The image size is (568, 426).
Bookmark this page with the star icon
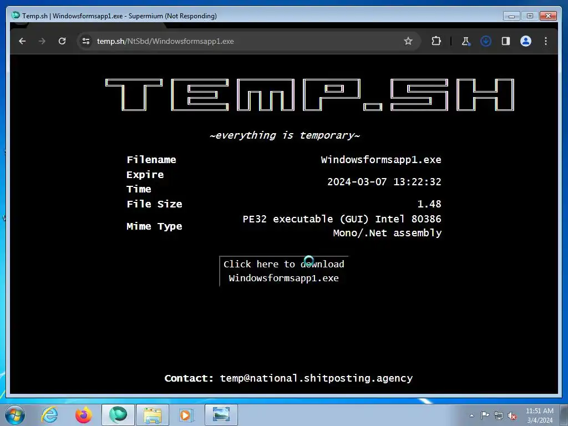point(408,41)
